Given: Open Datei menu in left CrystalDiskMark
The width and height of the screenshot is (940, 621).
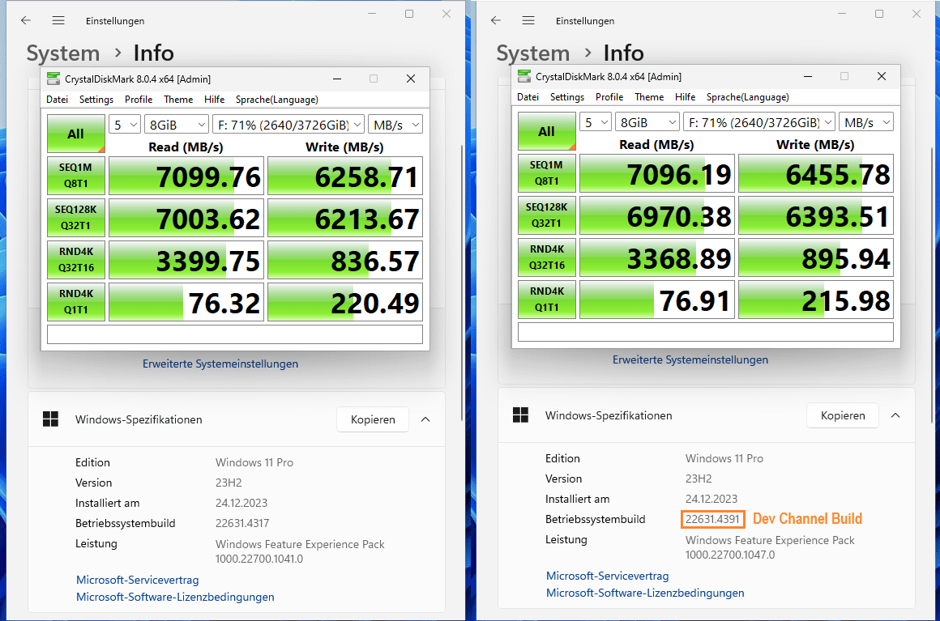Looking at the screenshot, I should point(57,100).
